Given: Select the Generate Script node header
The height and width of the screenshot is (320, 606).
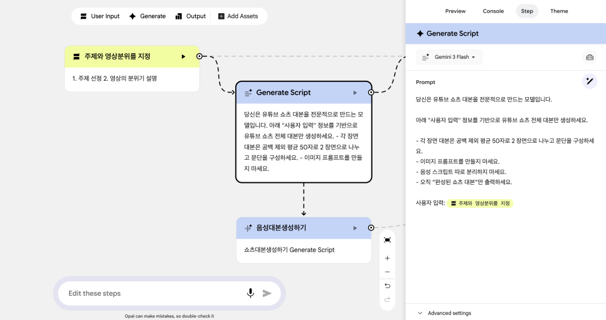Looking at the screenshot, I should pyautogui.click(x=304, y=93).
